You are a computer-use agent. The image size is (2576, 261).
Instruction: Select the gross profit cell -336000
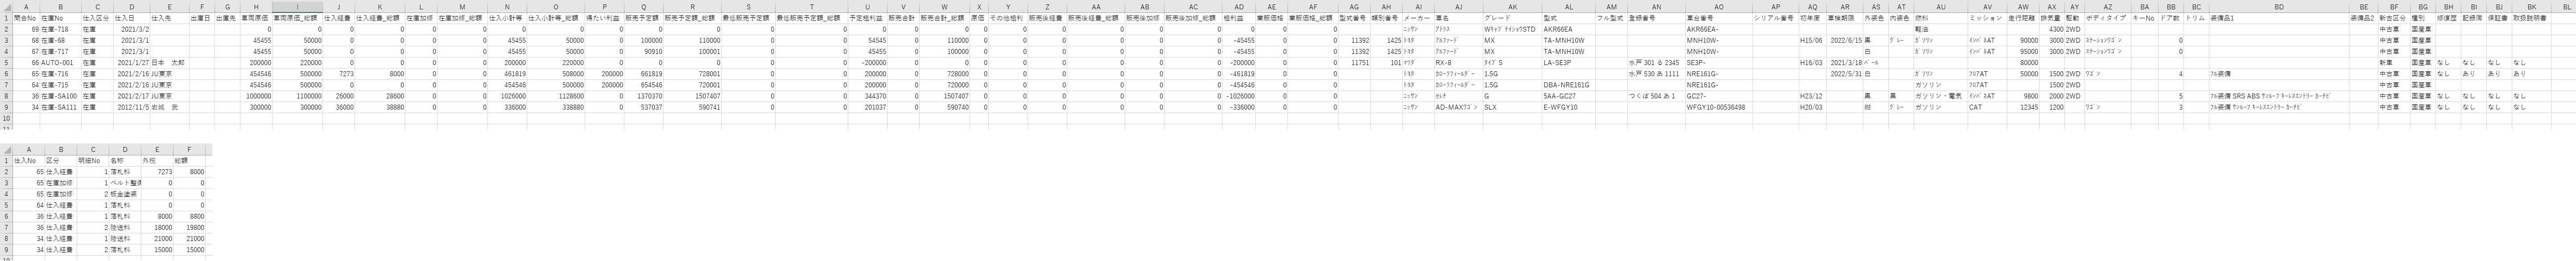[x=1239, y=107]
